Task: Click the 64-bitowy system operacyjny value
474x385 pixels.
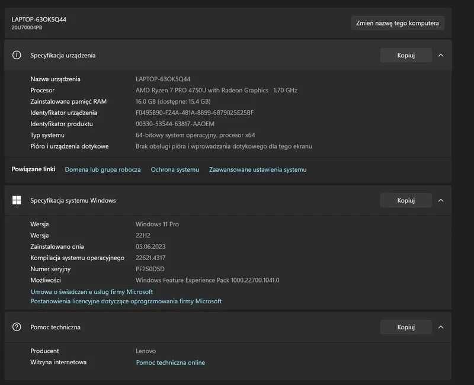Action: point(195,135)
